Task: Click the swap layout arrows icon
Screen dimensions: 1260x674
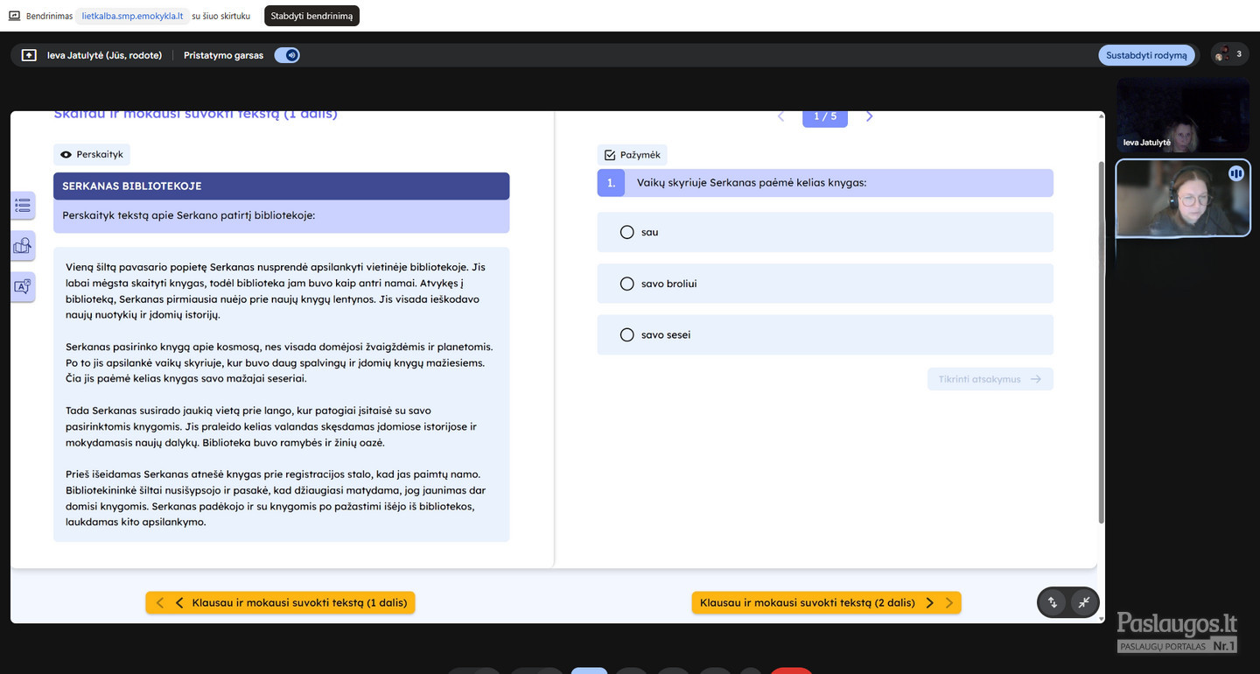Action: [x=1053, y=602]
